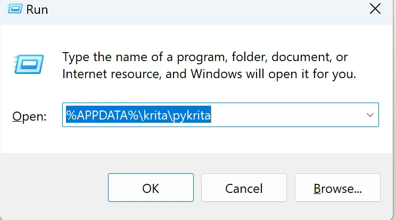Open the Browse... file picker

[337, 188]
